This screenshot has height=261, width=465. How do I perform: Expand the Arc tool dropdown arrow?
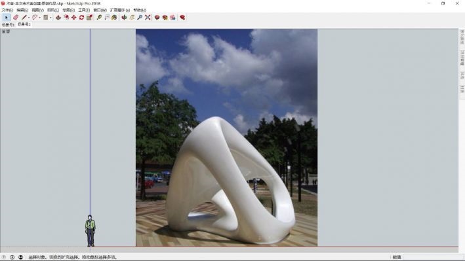click(40, 18)
